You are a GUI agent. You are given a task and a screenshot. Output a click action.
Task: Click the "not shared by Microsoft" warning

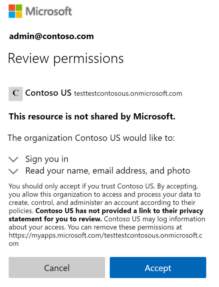point(92,116)
